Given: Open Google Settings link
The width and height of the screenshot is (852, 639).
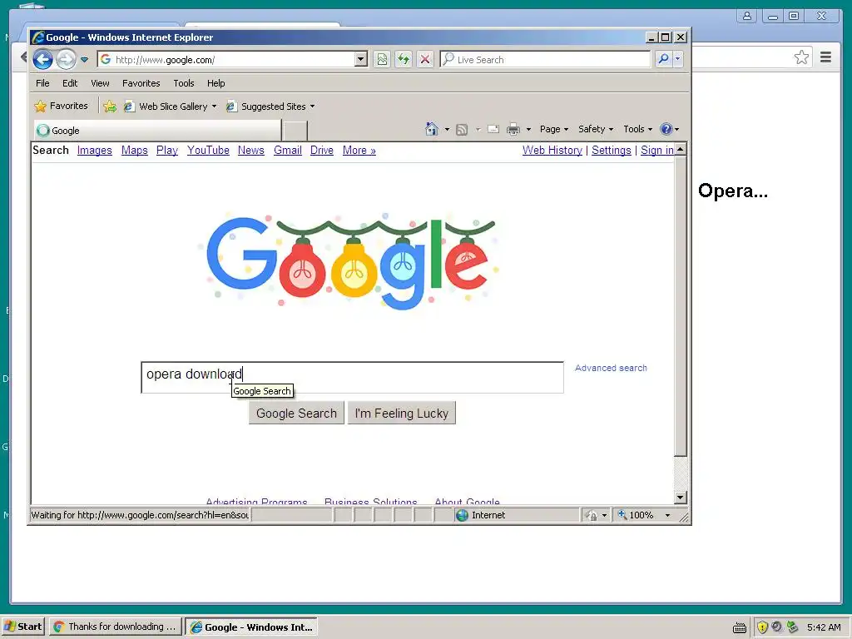Looking at the screenshot, I should click(x=612, y=151).
